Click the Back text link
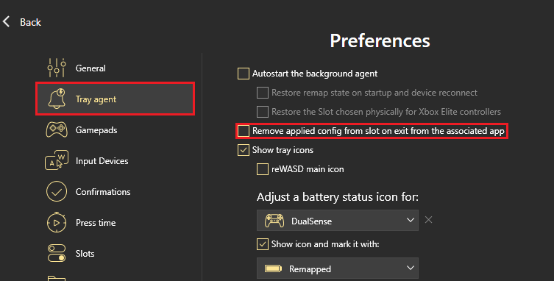Viewport: 554px width, 281px height. [30, 22]
